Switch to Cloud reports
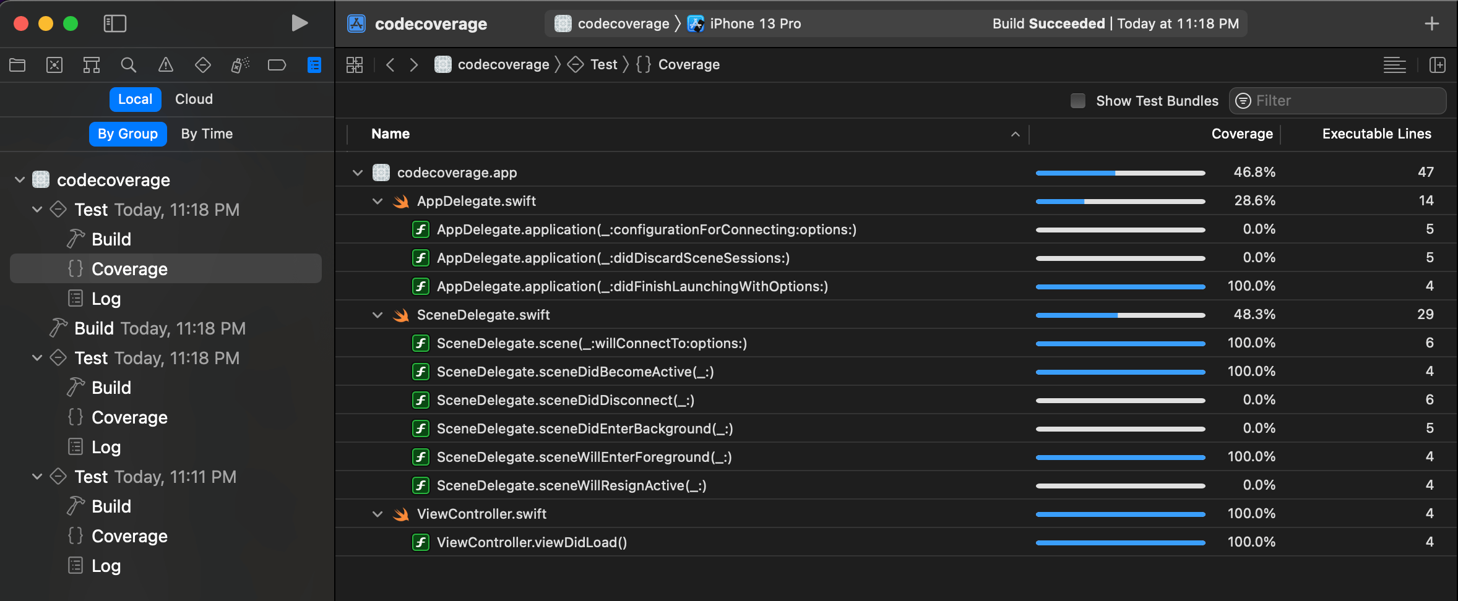Viewport: 1458px width, 601px height. pos(194,100)
